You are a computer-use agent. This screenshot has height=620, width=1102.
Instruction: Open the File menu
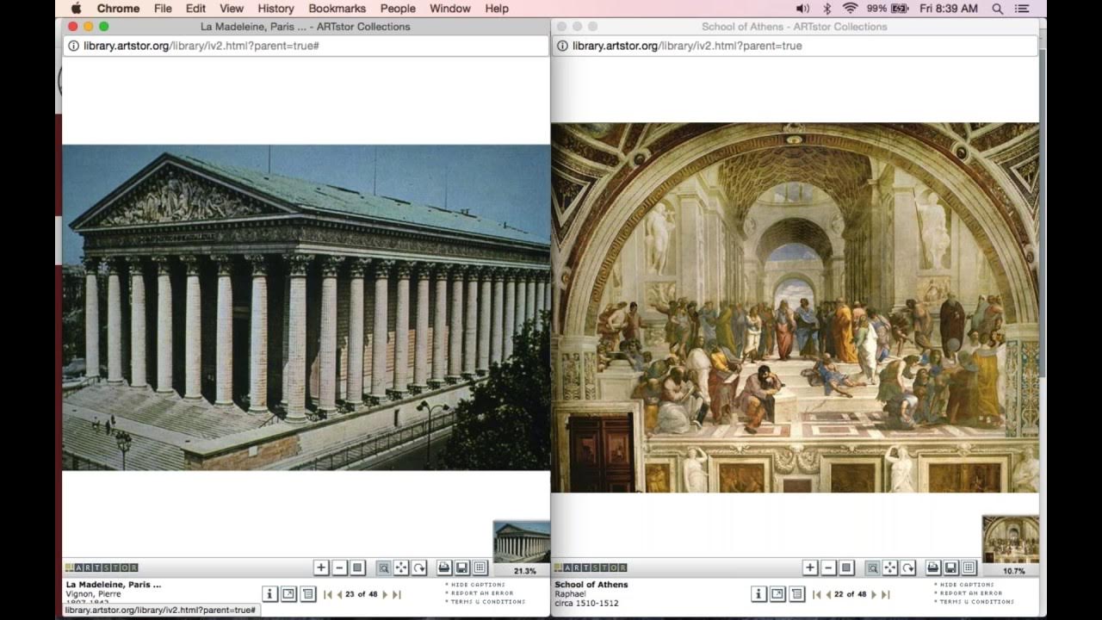tap(163, 9)
